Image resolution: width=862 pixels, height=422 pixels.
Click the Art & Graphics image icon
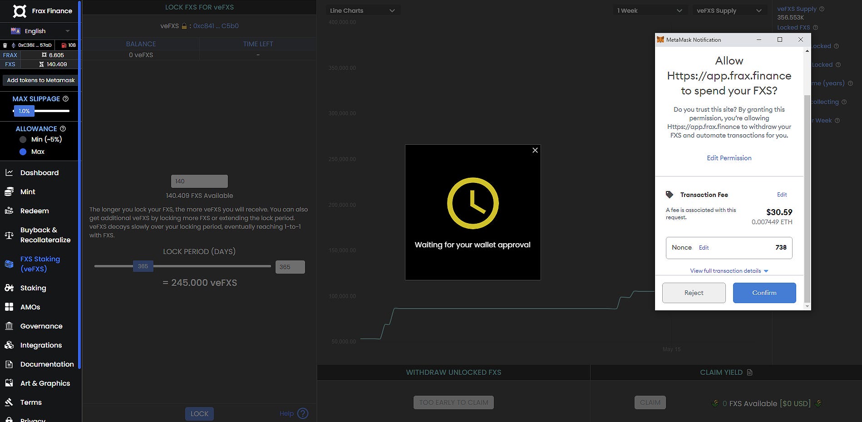[x=9, y=383]
